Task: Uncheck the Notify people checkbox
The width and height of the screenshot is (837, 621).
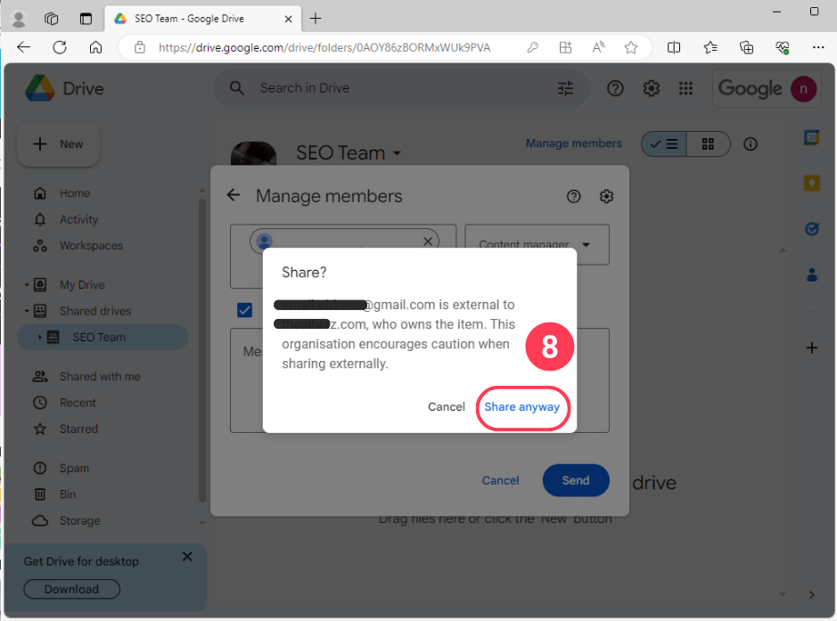Action: click(244, 310)
